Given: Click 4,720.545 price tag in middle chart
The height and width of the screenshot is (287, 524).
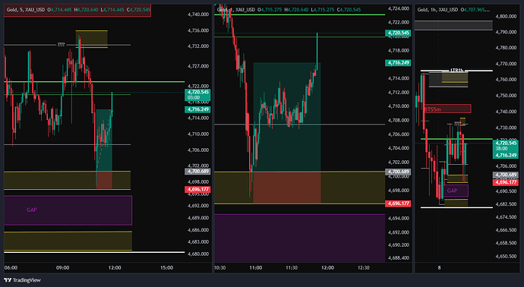Looking at the screenshot, I should (x=399, y=33).
